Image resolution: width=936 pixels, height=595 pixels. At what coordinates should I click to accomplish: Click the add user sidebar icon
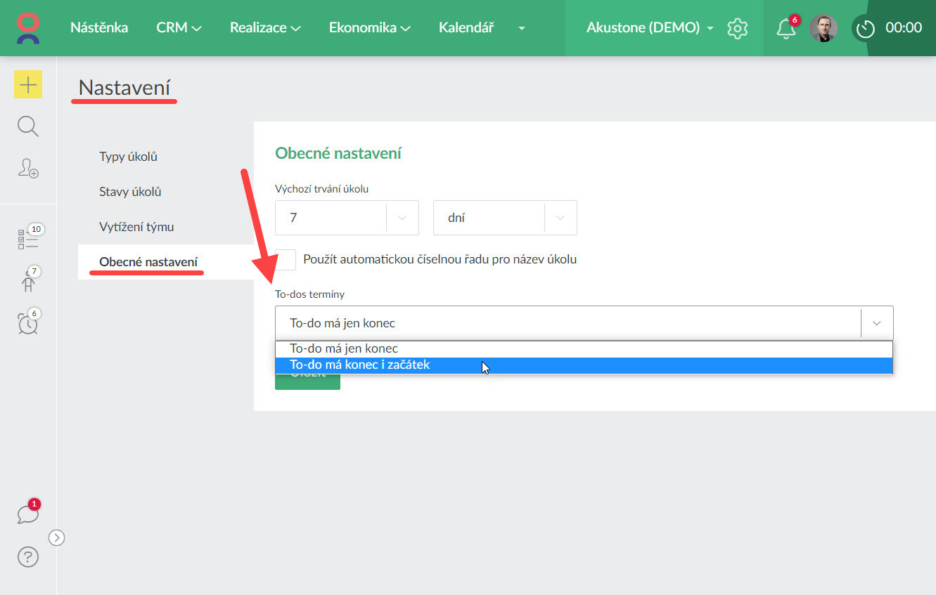(x=28, y=167)
